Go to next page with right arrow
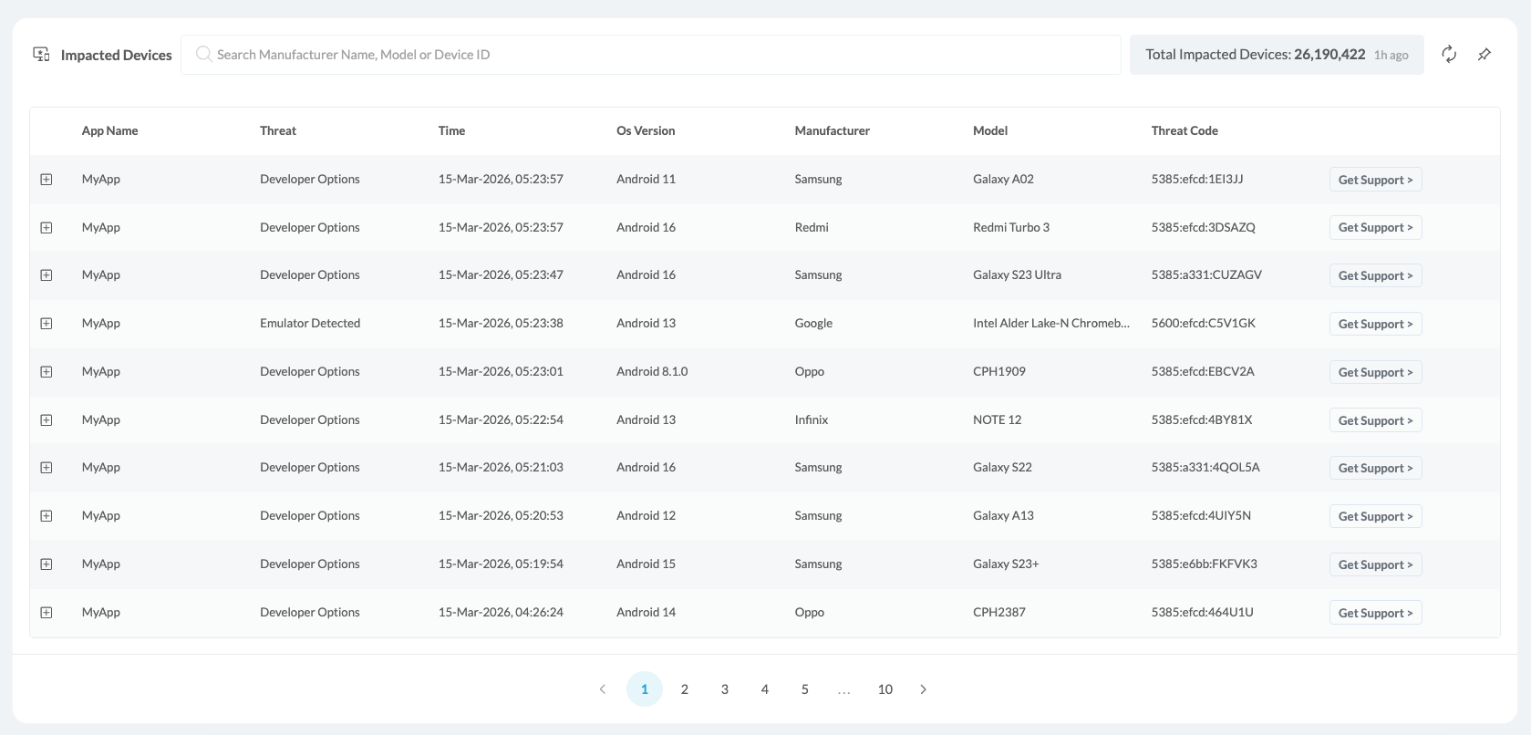This screenshot has height=735, width=1531. (x=923, y=689)
